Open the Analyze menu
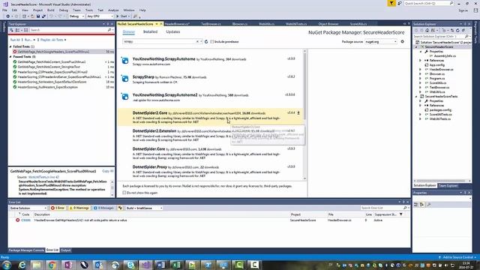This screenshot has width=480, height=270. point(113,10)
